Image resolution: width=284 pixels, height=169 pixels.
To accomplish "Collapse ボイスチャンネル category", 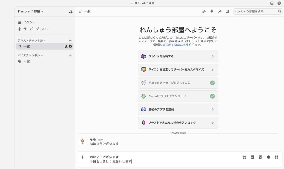I will (30, 55).
